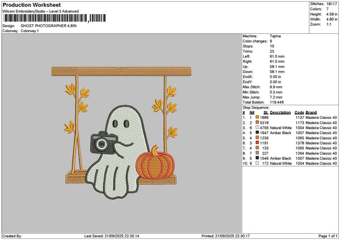
Task: Select the Stitches count value 18117
Action: (331, 4)
